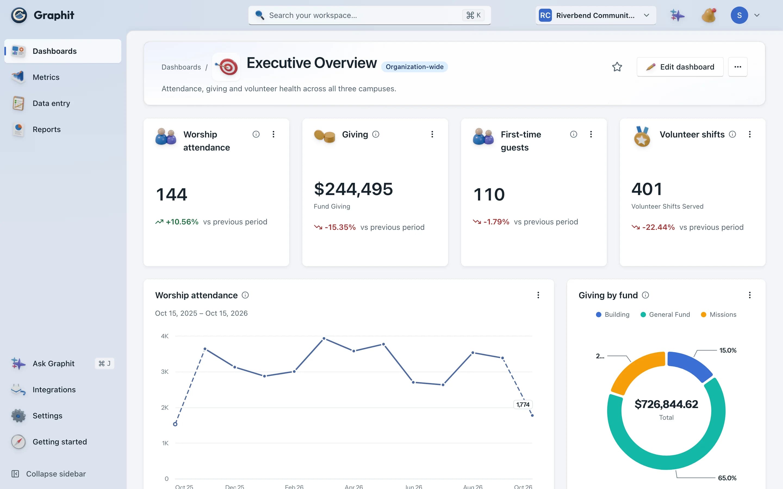This screenshot has height=489, width=783.
Task: Click the 1,774 data point label
Action: (x=523, y=405)
